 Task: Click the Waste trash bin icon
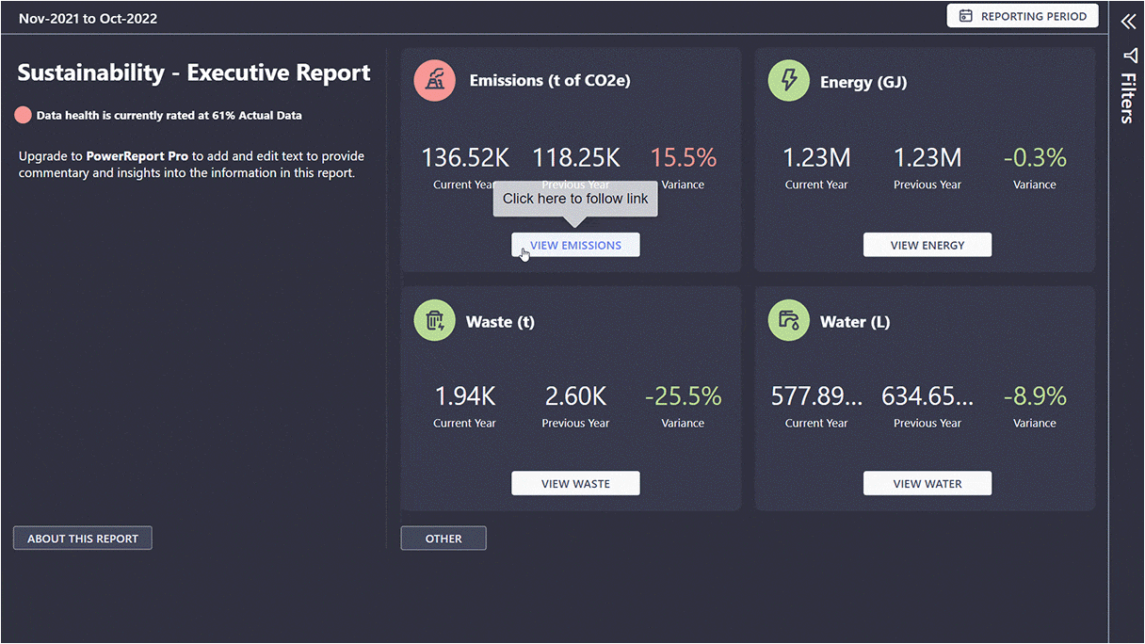434,320
